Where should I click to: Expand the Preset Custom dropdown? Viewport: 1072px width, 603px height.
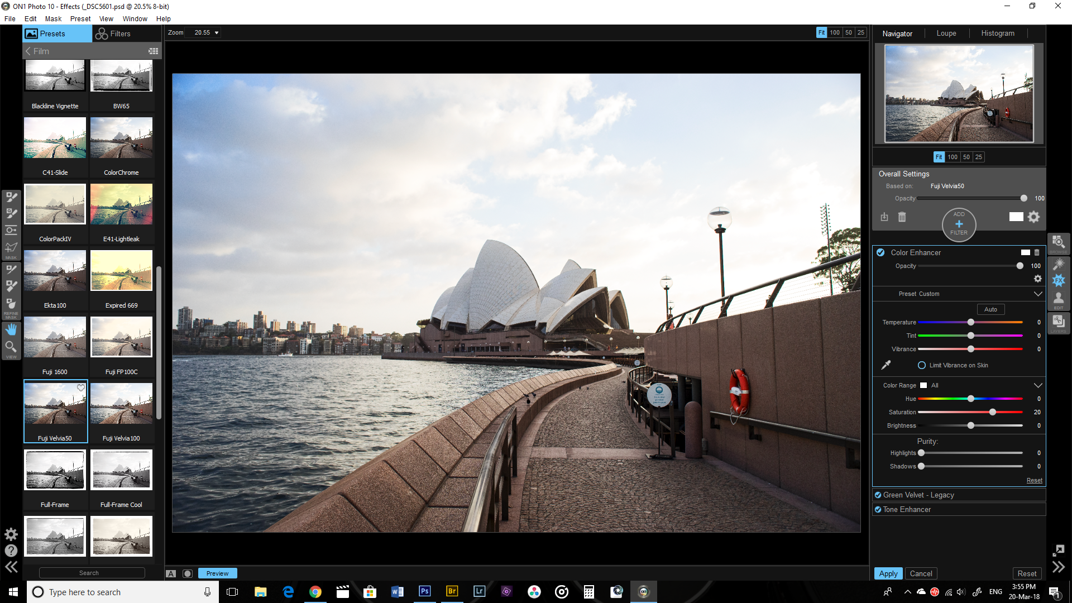tap(1038, 293)
